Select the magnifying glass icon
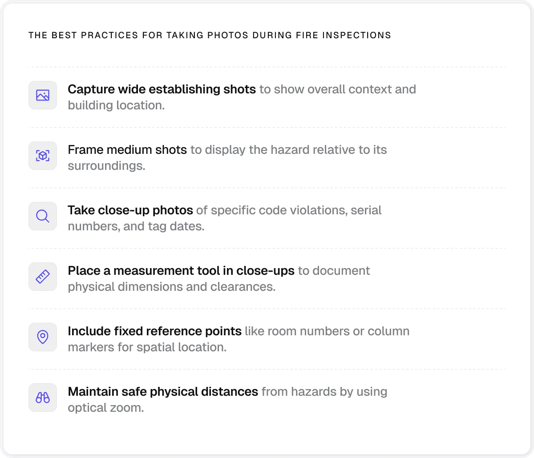Viewport: 534px width, 458px height. click(x=43, y=216)
